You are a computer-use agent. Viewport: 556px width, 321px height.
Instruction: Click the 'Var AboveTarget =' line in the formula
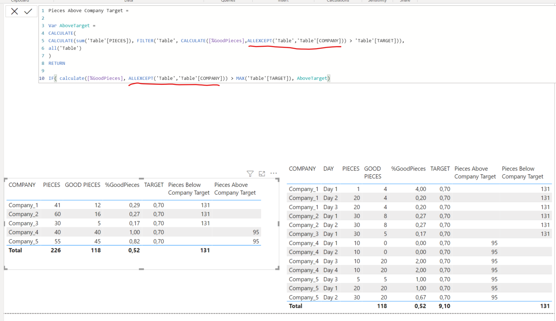click(x=72, y=25)
